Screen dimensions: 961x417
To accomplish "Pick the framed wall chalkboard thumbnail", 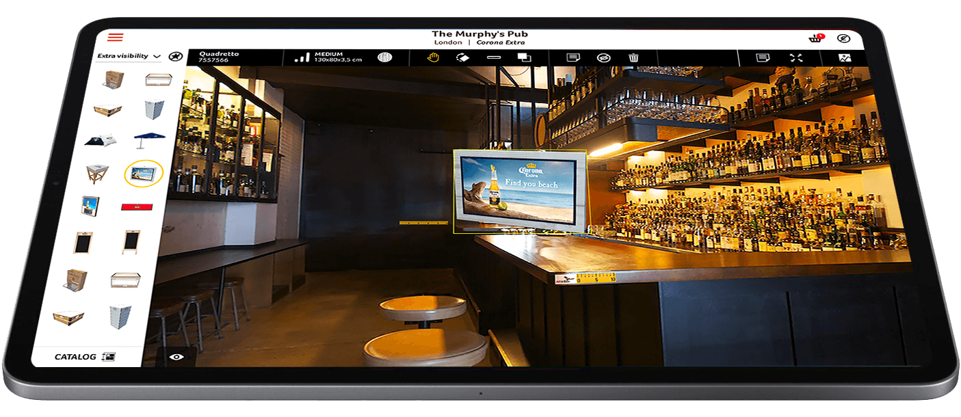I will 83,242.
